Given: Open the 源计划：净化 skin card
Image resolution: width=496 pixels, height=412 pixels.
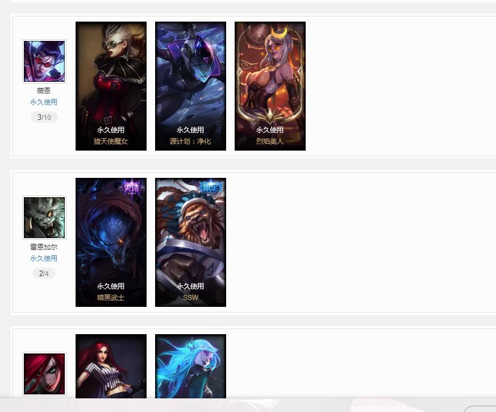Looking at the screenshot, I should point(190,86).
